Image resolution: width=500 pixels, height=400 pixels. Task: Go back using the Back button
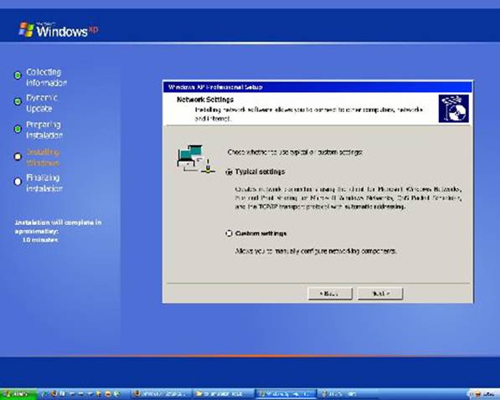coord(330,294)
